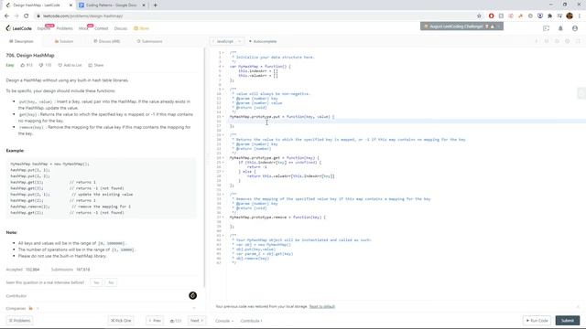Open Contest in the top navigation
586x329 pixels.
[x=102, y=28]
